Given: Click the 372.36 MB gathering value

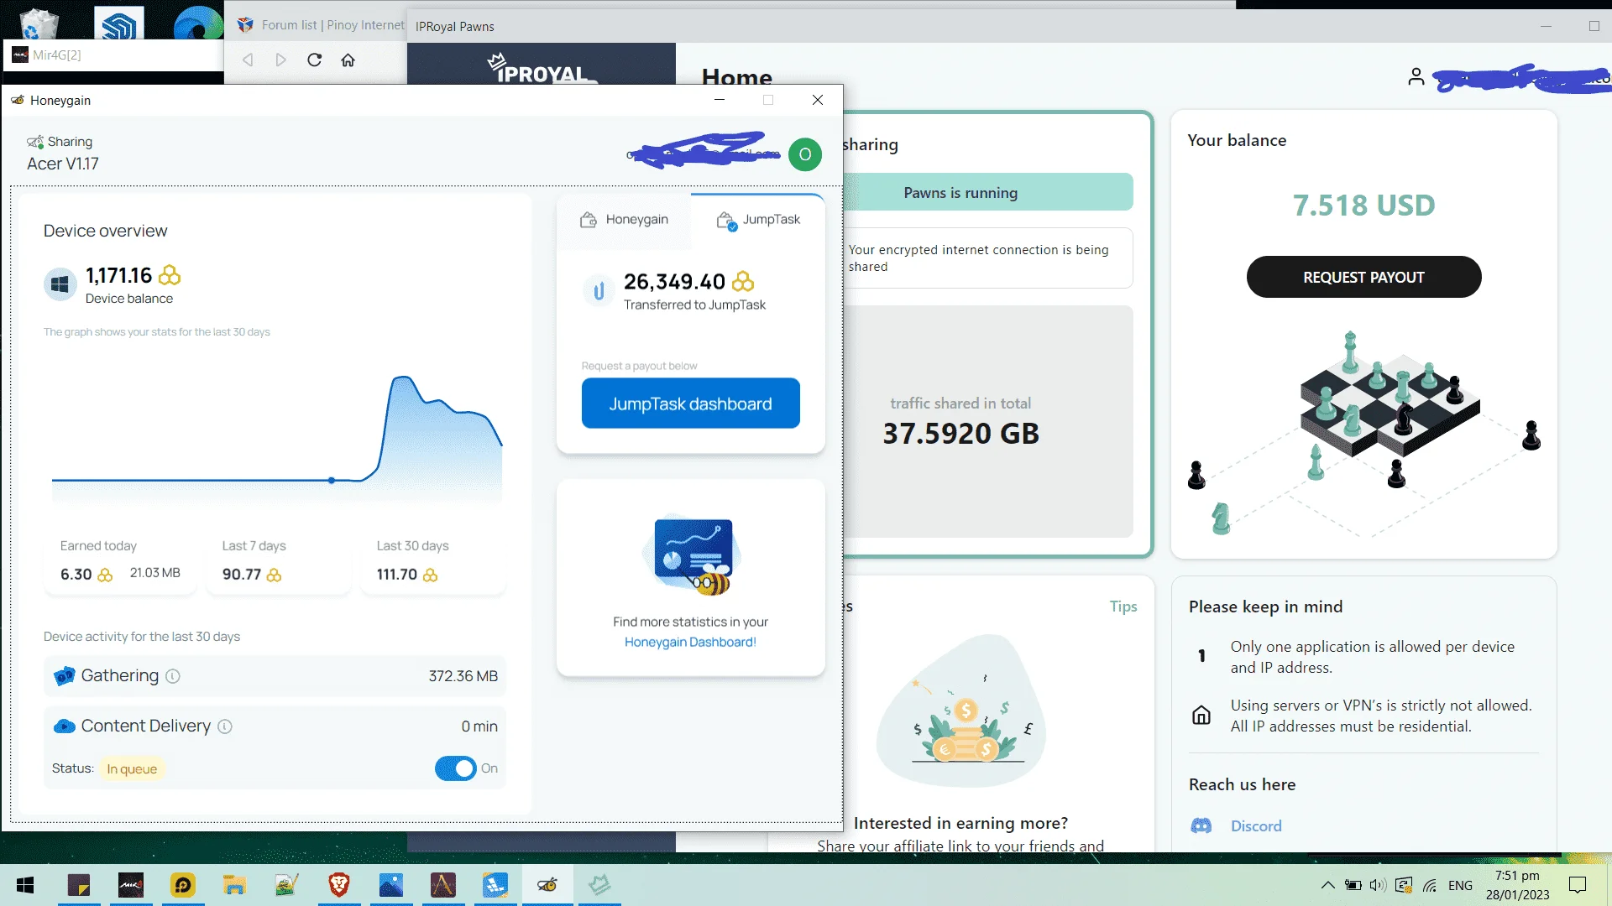Looking at the screenshot, I should pyautogui.click(x=463, y=676).
